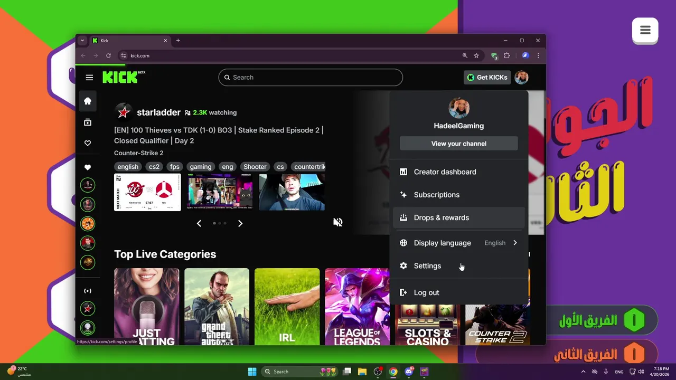The height and width of the screenshot is (380, 676).
Task: Open the Browse icon in Kick sidebar
Action: [x=88, y=122]
